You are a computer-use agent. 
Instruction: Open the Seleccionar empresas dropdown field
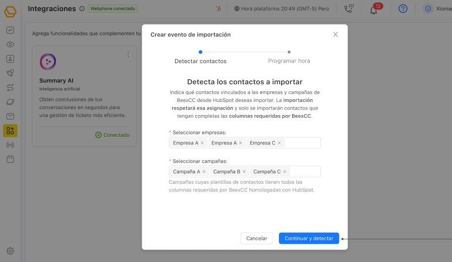click(x=302, y=143)
